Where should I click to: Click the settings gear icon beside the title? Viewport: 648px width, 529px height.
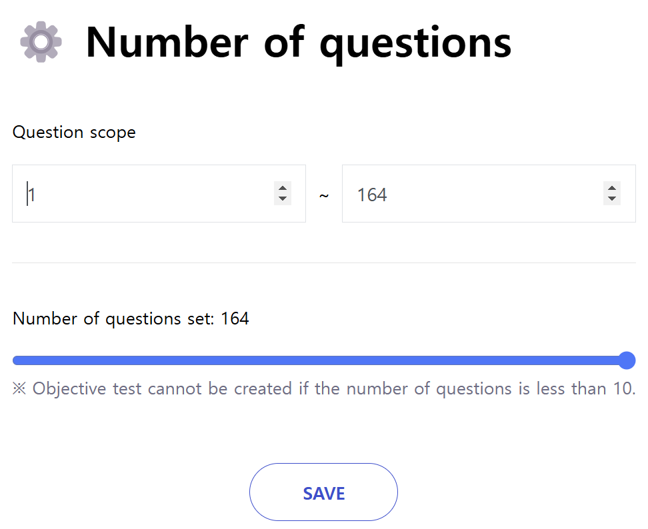(39, 41)
